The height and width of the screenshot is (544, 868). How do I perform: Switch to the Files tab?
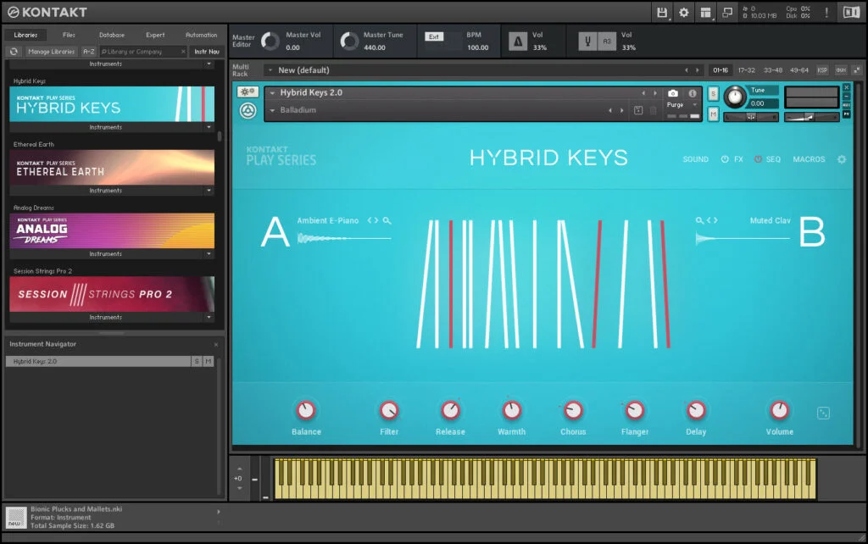pyautogui.click(x=69, y=35)
